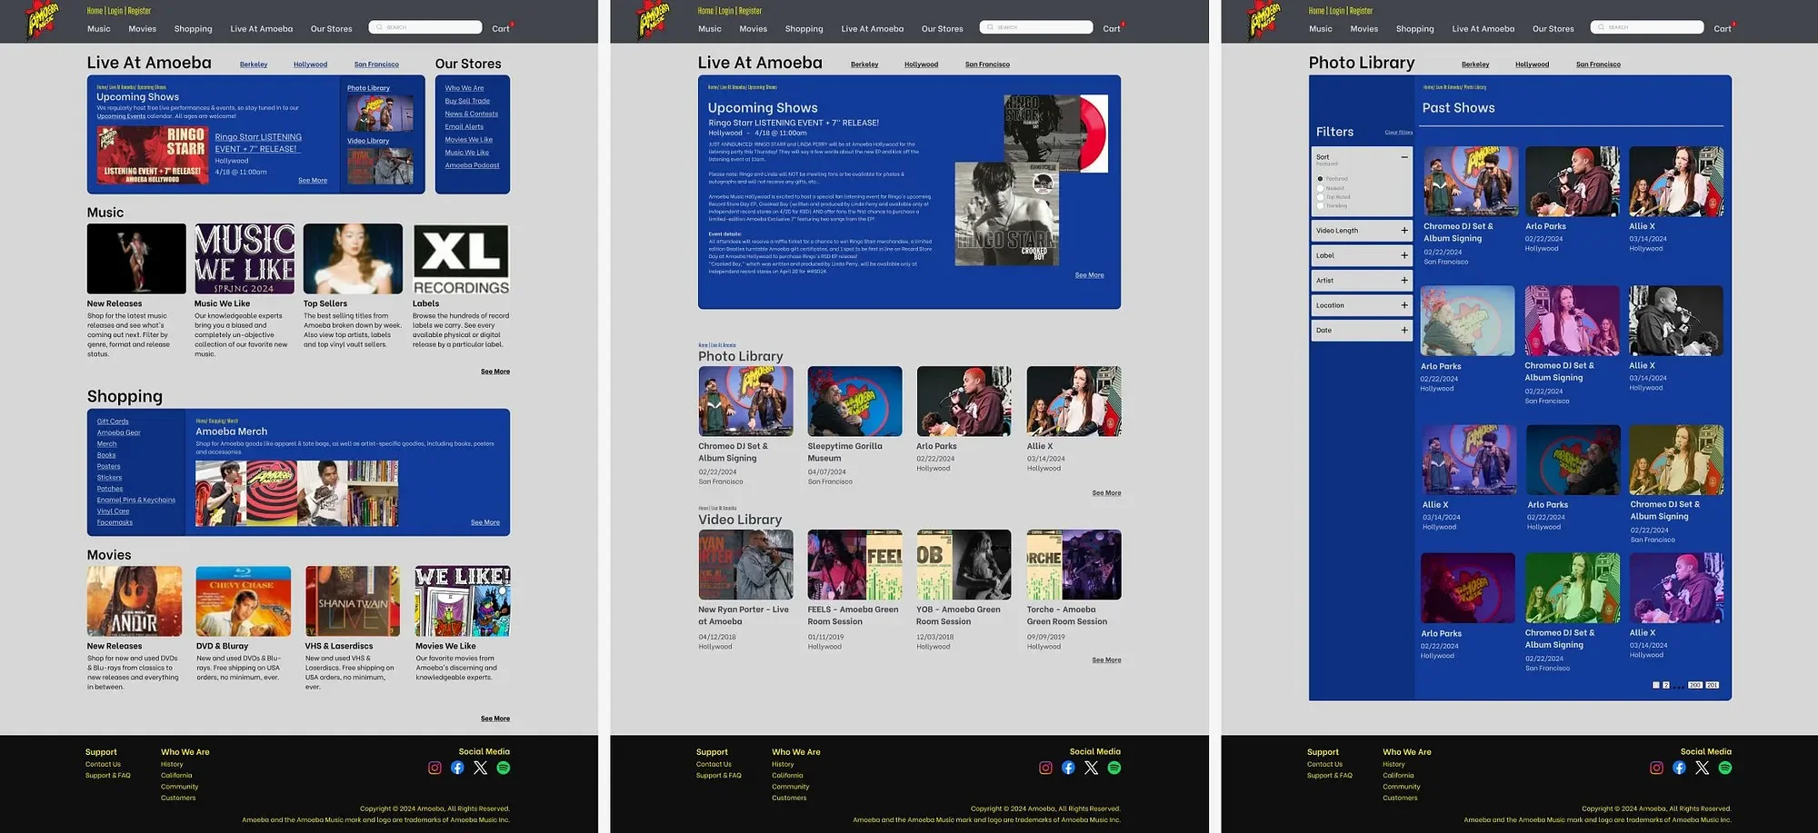This screenshot has width=1818, height=833.
Task: Select the Featured sort radio button
Action: click(x=1320, y=179)
